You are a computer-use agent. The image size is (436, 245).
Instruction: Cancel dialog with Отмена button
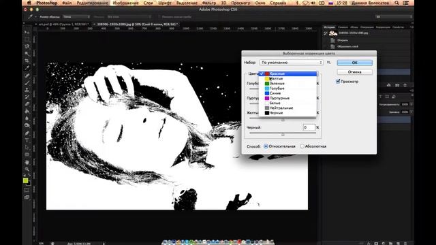pyautogui.click(x=354, y=72)
